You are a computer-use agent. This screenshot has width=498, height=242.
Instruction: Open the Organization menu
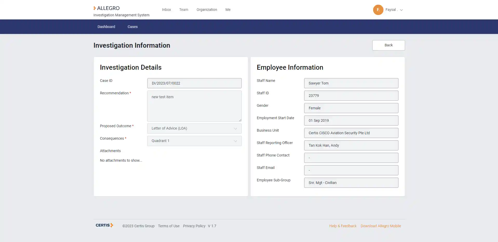(207, 10)
